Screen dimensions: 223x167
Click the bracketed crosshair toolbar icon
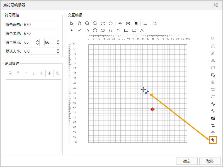[x=128, y=23]
